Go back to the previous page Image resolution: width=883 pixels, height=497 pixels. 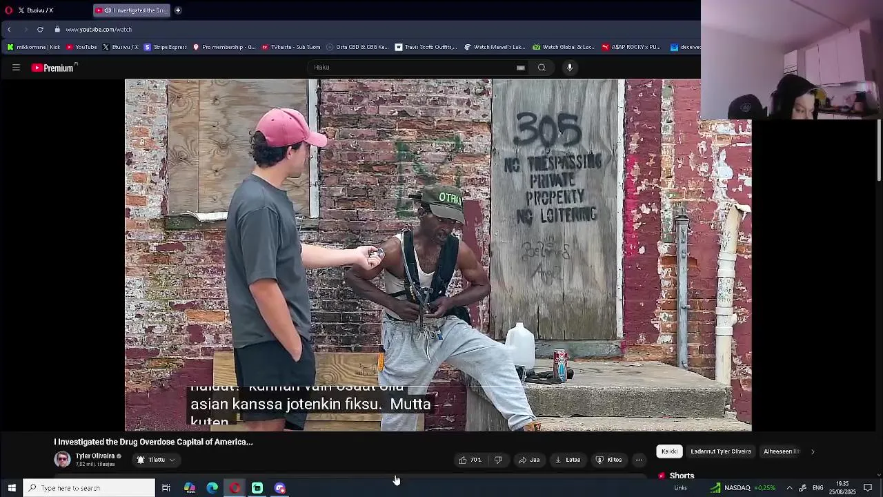click(x=10, y=30)
